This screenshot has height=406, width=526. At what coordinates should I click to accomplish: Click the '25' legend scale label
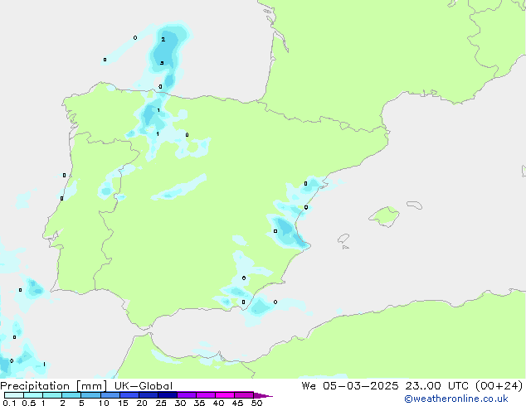pyautogui.click(x=161, y=403)
